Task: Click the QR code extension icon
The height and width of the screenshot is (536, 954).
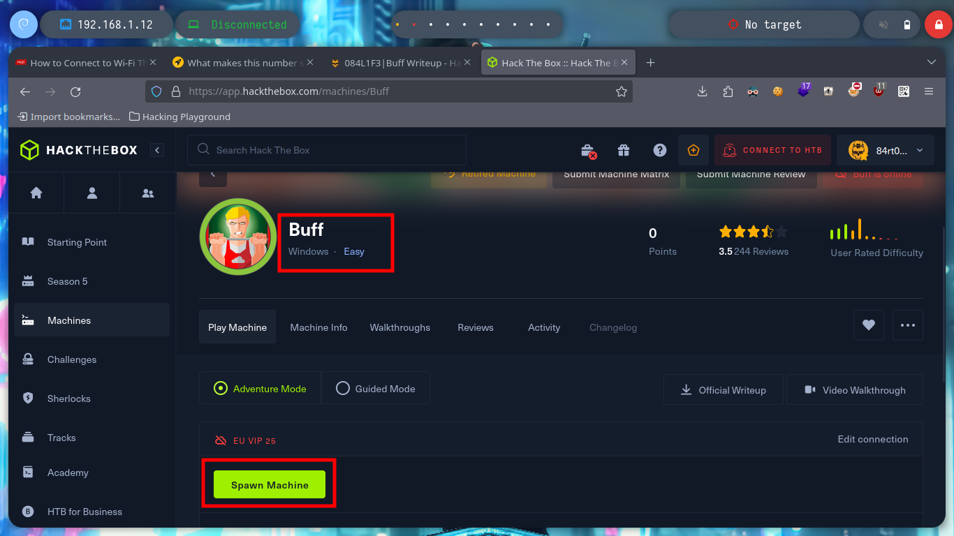Action: point(904,91)
